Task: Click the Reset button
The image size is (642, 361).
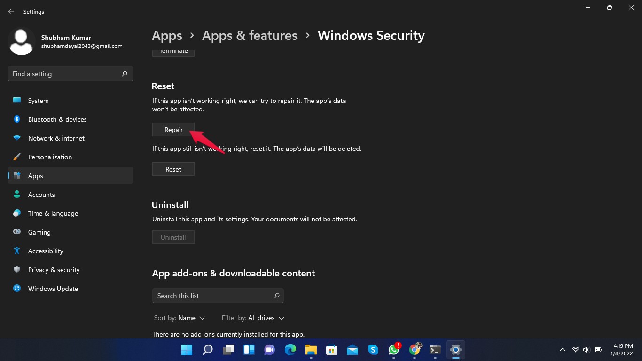Action: pyautogui.click(x=173, y=169)
